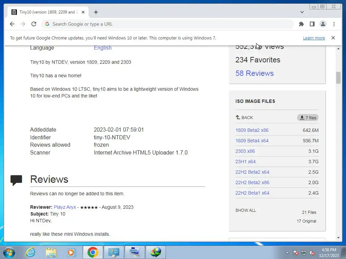This screenshot has width=346, height=259.
Task: Click the 234 Favorites text
Action: click(258, 60)
